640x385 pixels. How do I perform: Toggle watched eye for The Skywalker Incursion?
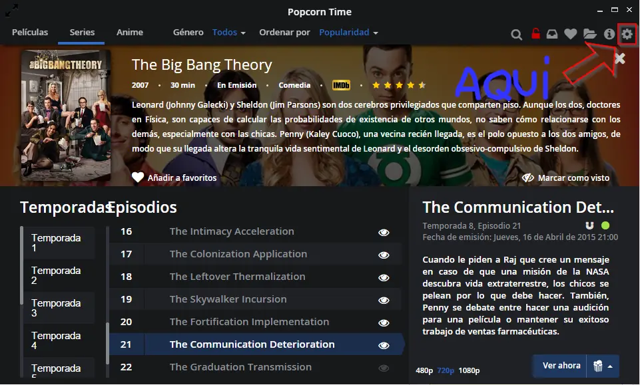[x=383, y=301]
